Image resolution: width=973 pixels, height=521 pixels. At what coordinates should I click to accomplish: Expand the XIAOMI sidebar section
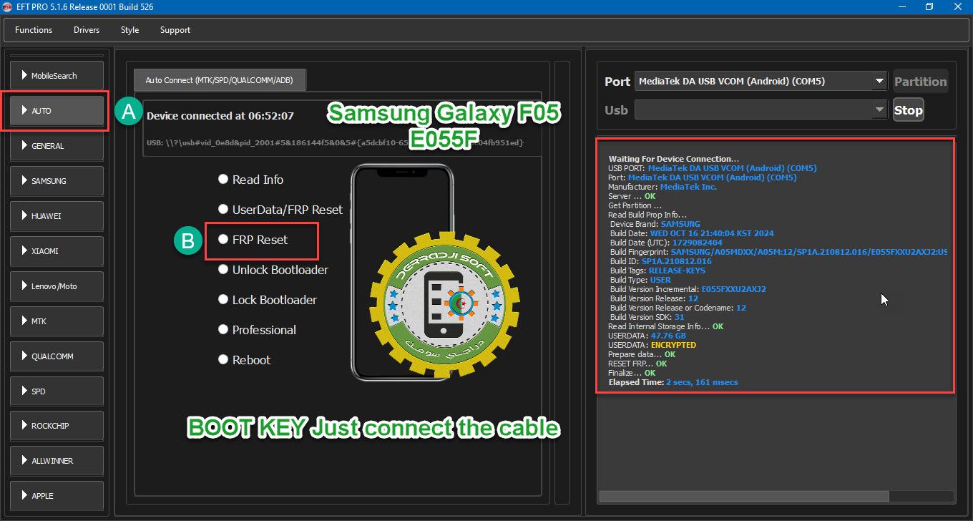(x=57, y=251)
